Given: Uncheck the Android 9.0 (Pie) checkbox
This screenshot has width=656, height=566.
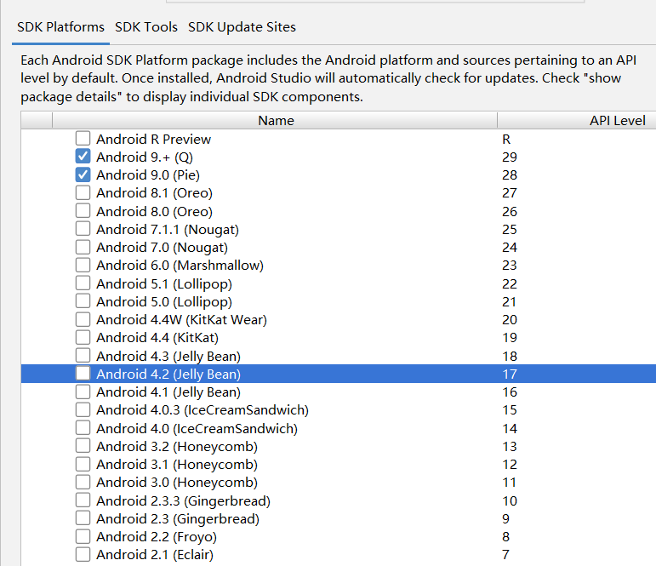Looking at the screenshot, I should point(83,174).
